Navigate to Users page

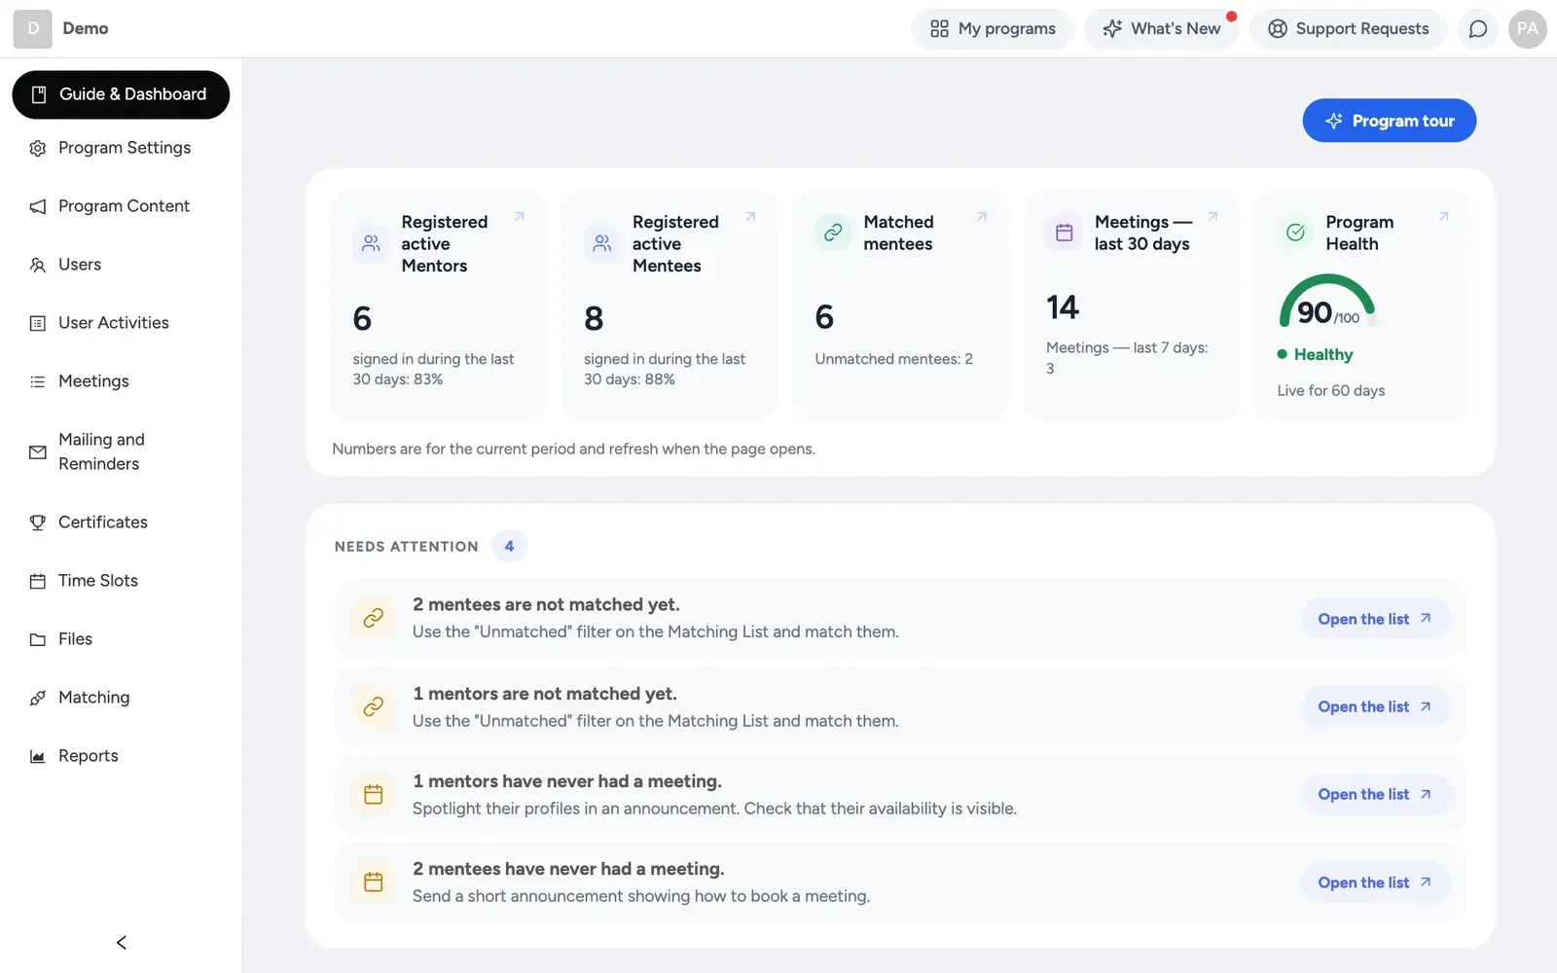(x=121, y=265)
